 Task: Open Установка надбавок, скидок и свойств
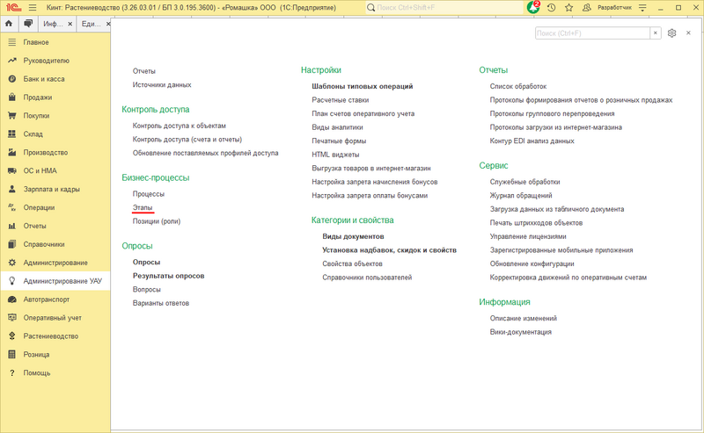pos(389,250)
